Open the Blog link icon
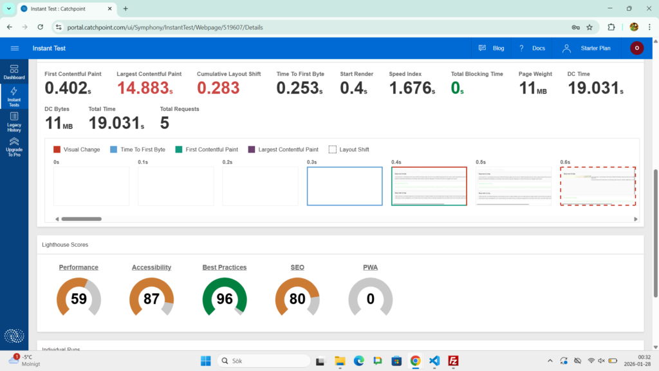The image size is (659, 371). [x=483, y=48]
